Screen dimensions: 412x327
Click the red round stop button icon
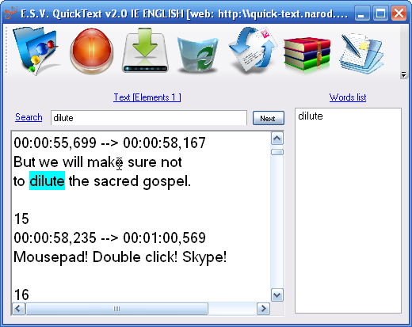pyautogui.click(x=92, y=51)
